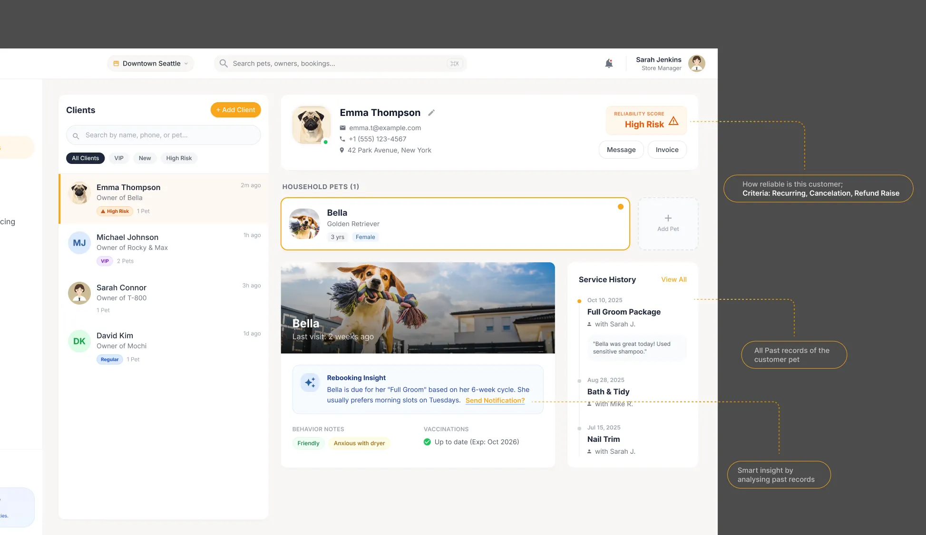This screenshot has width=926, height=535.
Task: Click the location pin near 42 Park Avenue
Action: point(342,150)
